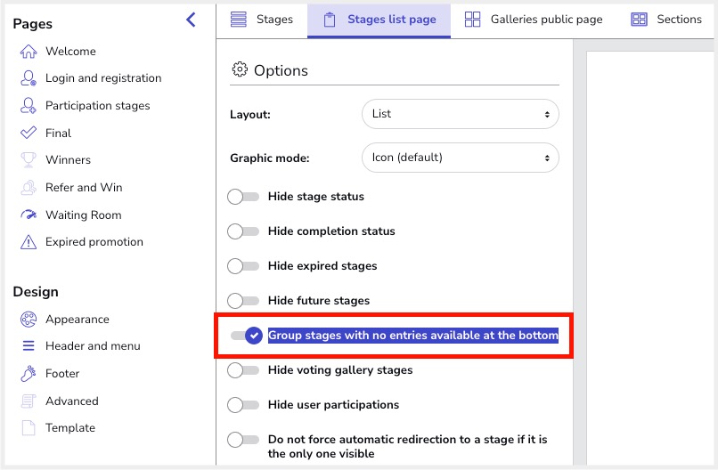Disable Group stages with no entries toggle
Screen dimensions: 718x470
click(247, 336)
